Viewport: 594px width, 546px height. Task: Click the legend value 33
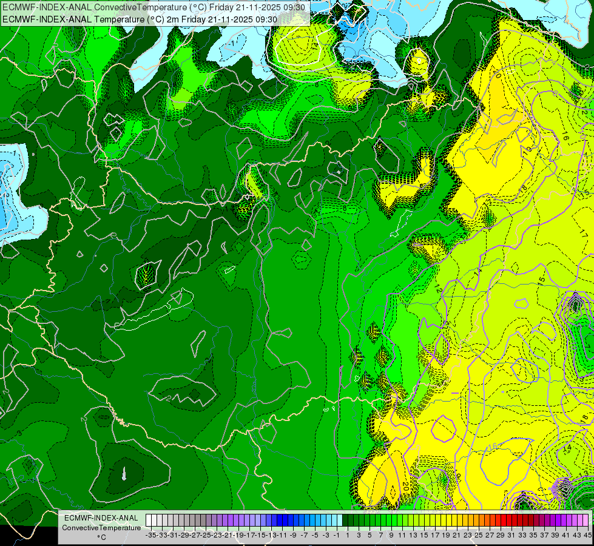(x=522, y=535)
